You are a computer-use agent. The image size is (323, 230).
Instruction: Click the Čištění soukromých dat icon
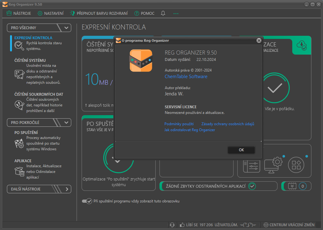pyautogui.click(x=19, y=105)
